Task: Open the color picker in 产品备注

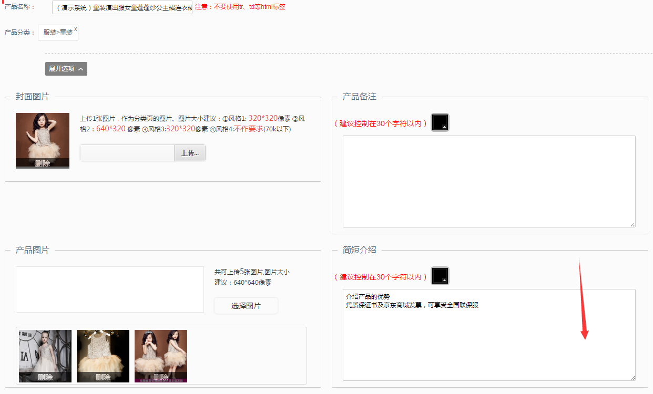Action: [440, 122]
